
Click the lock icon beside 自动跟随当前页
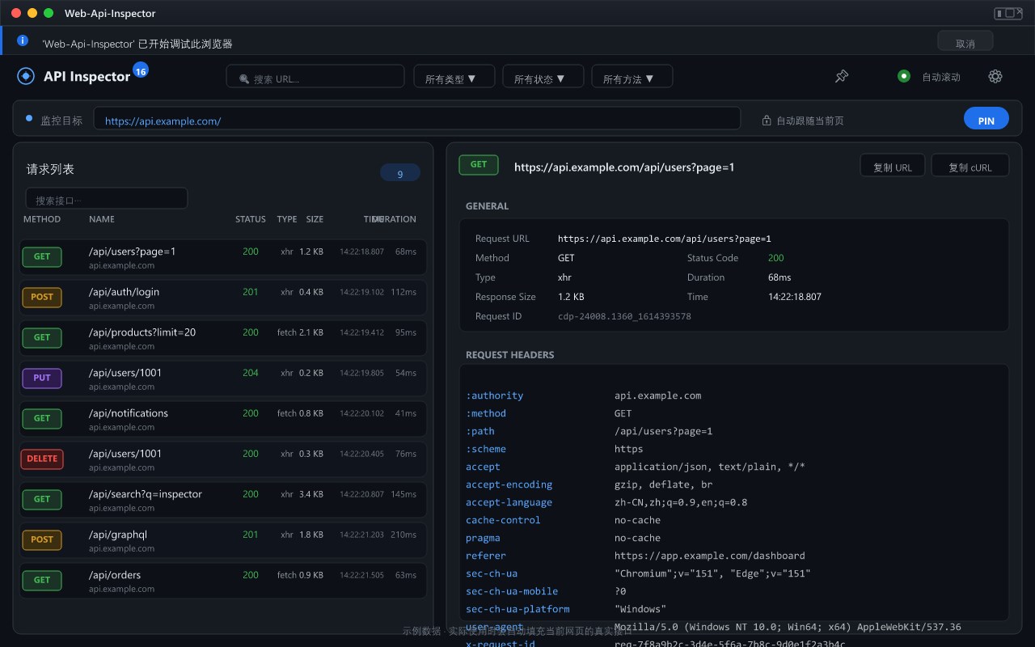[x=767, y=121]
